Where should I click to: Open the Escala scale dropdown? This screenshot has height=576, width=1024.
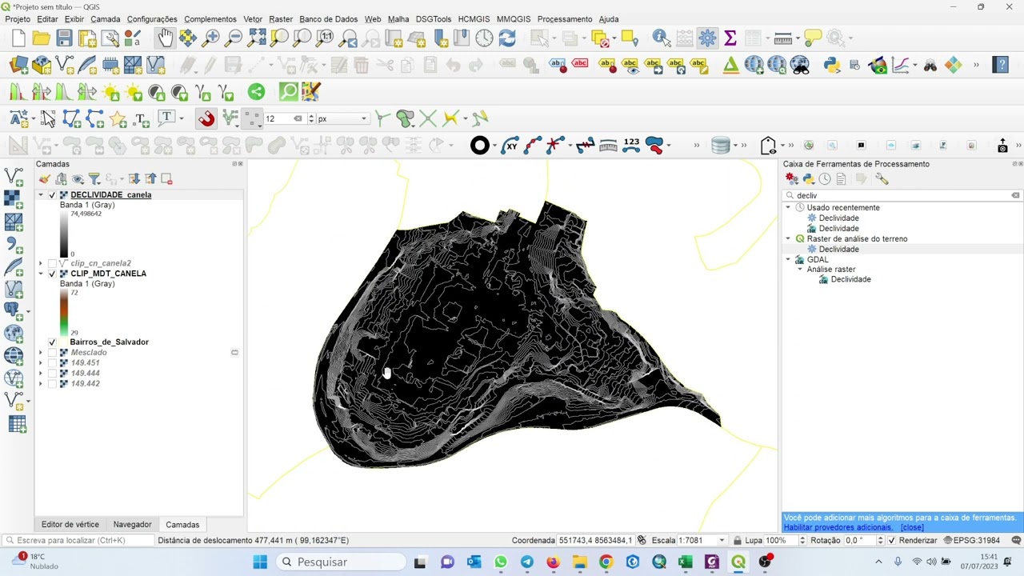pyautogui.click(x=722, y=541)
